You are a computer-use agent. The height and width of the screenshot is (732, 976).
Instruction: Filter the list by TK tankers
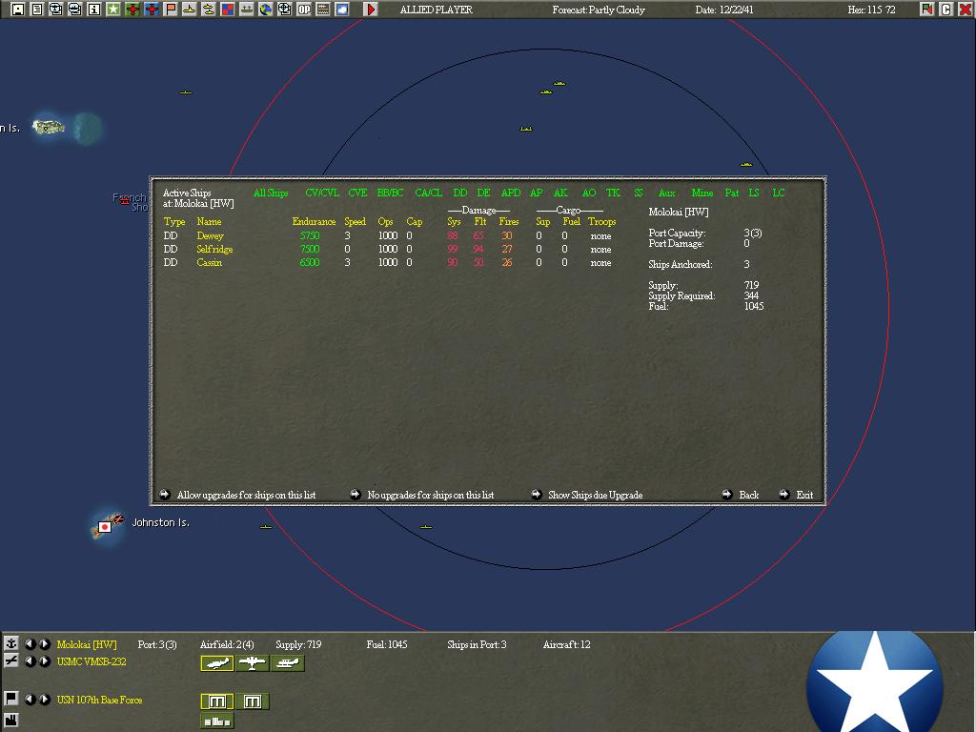click(613, 193)
